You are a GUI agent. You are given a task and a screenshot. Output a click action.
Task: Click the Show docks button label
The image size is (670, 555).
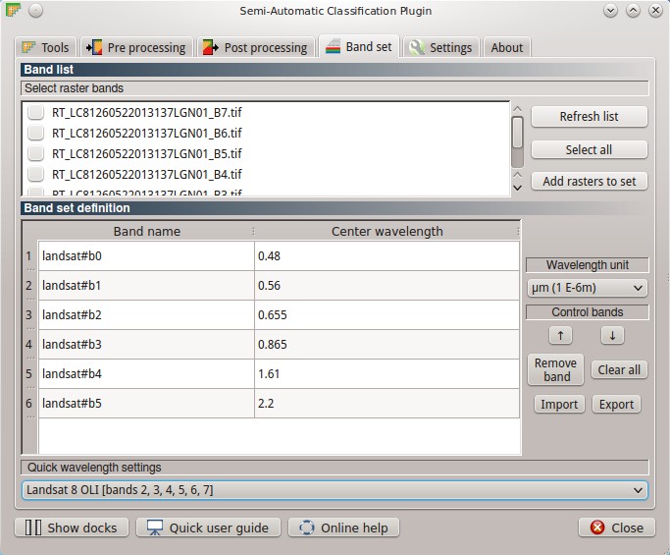[82, 528]
